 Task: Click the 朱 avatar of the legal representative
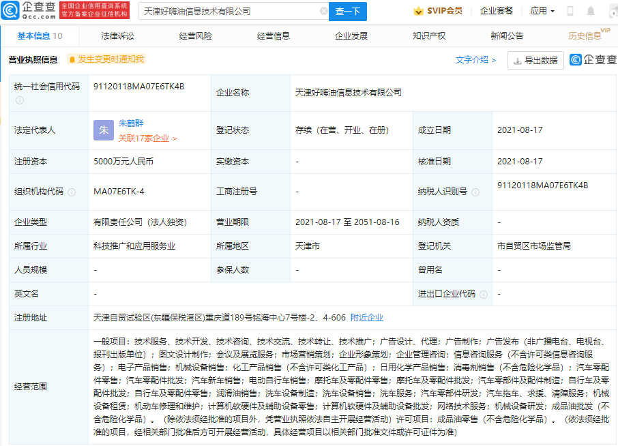tap(104, 130)
